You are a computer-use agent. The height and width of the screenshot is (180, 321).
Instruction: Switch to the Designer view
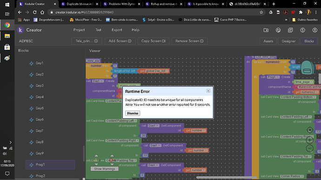point(288,41)
